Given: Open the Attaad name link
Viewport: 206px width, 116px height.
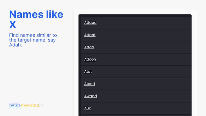Looking at the screenshot, I should click(90, 23).
